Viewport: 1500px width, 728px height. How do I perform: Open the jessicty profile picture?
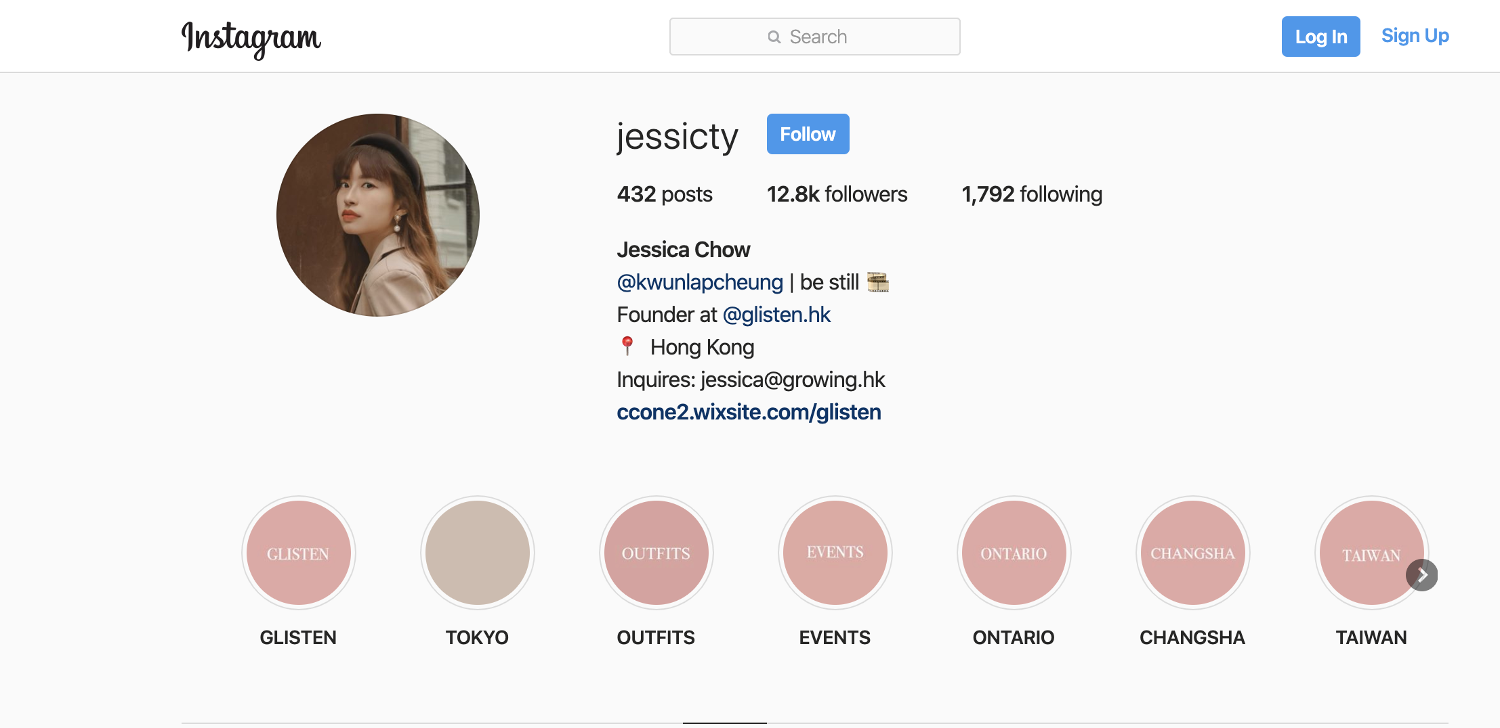point(378,215)
